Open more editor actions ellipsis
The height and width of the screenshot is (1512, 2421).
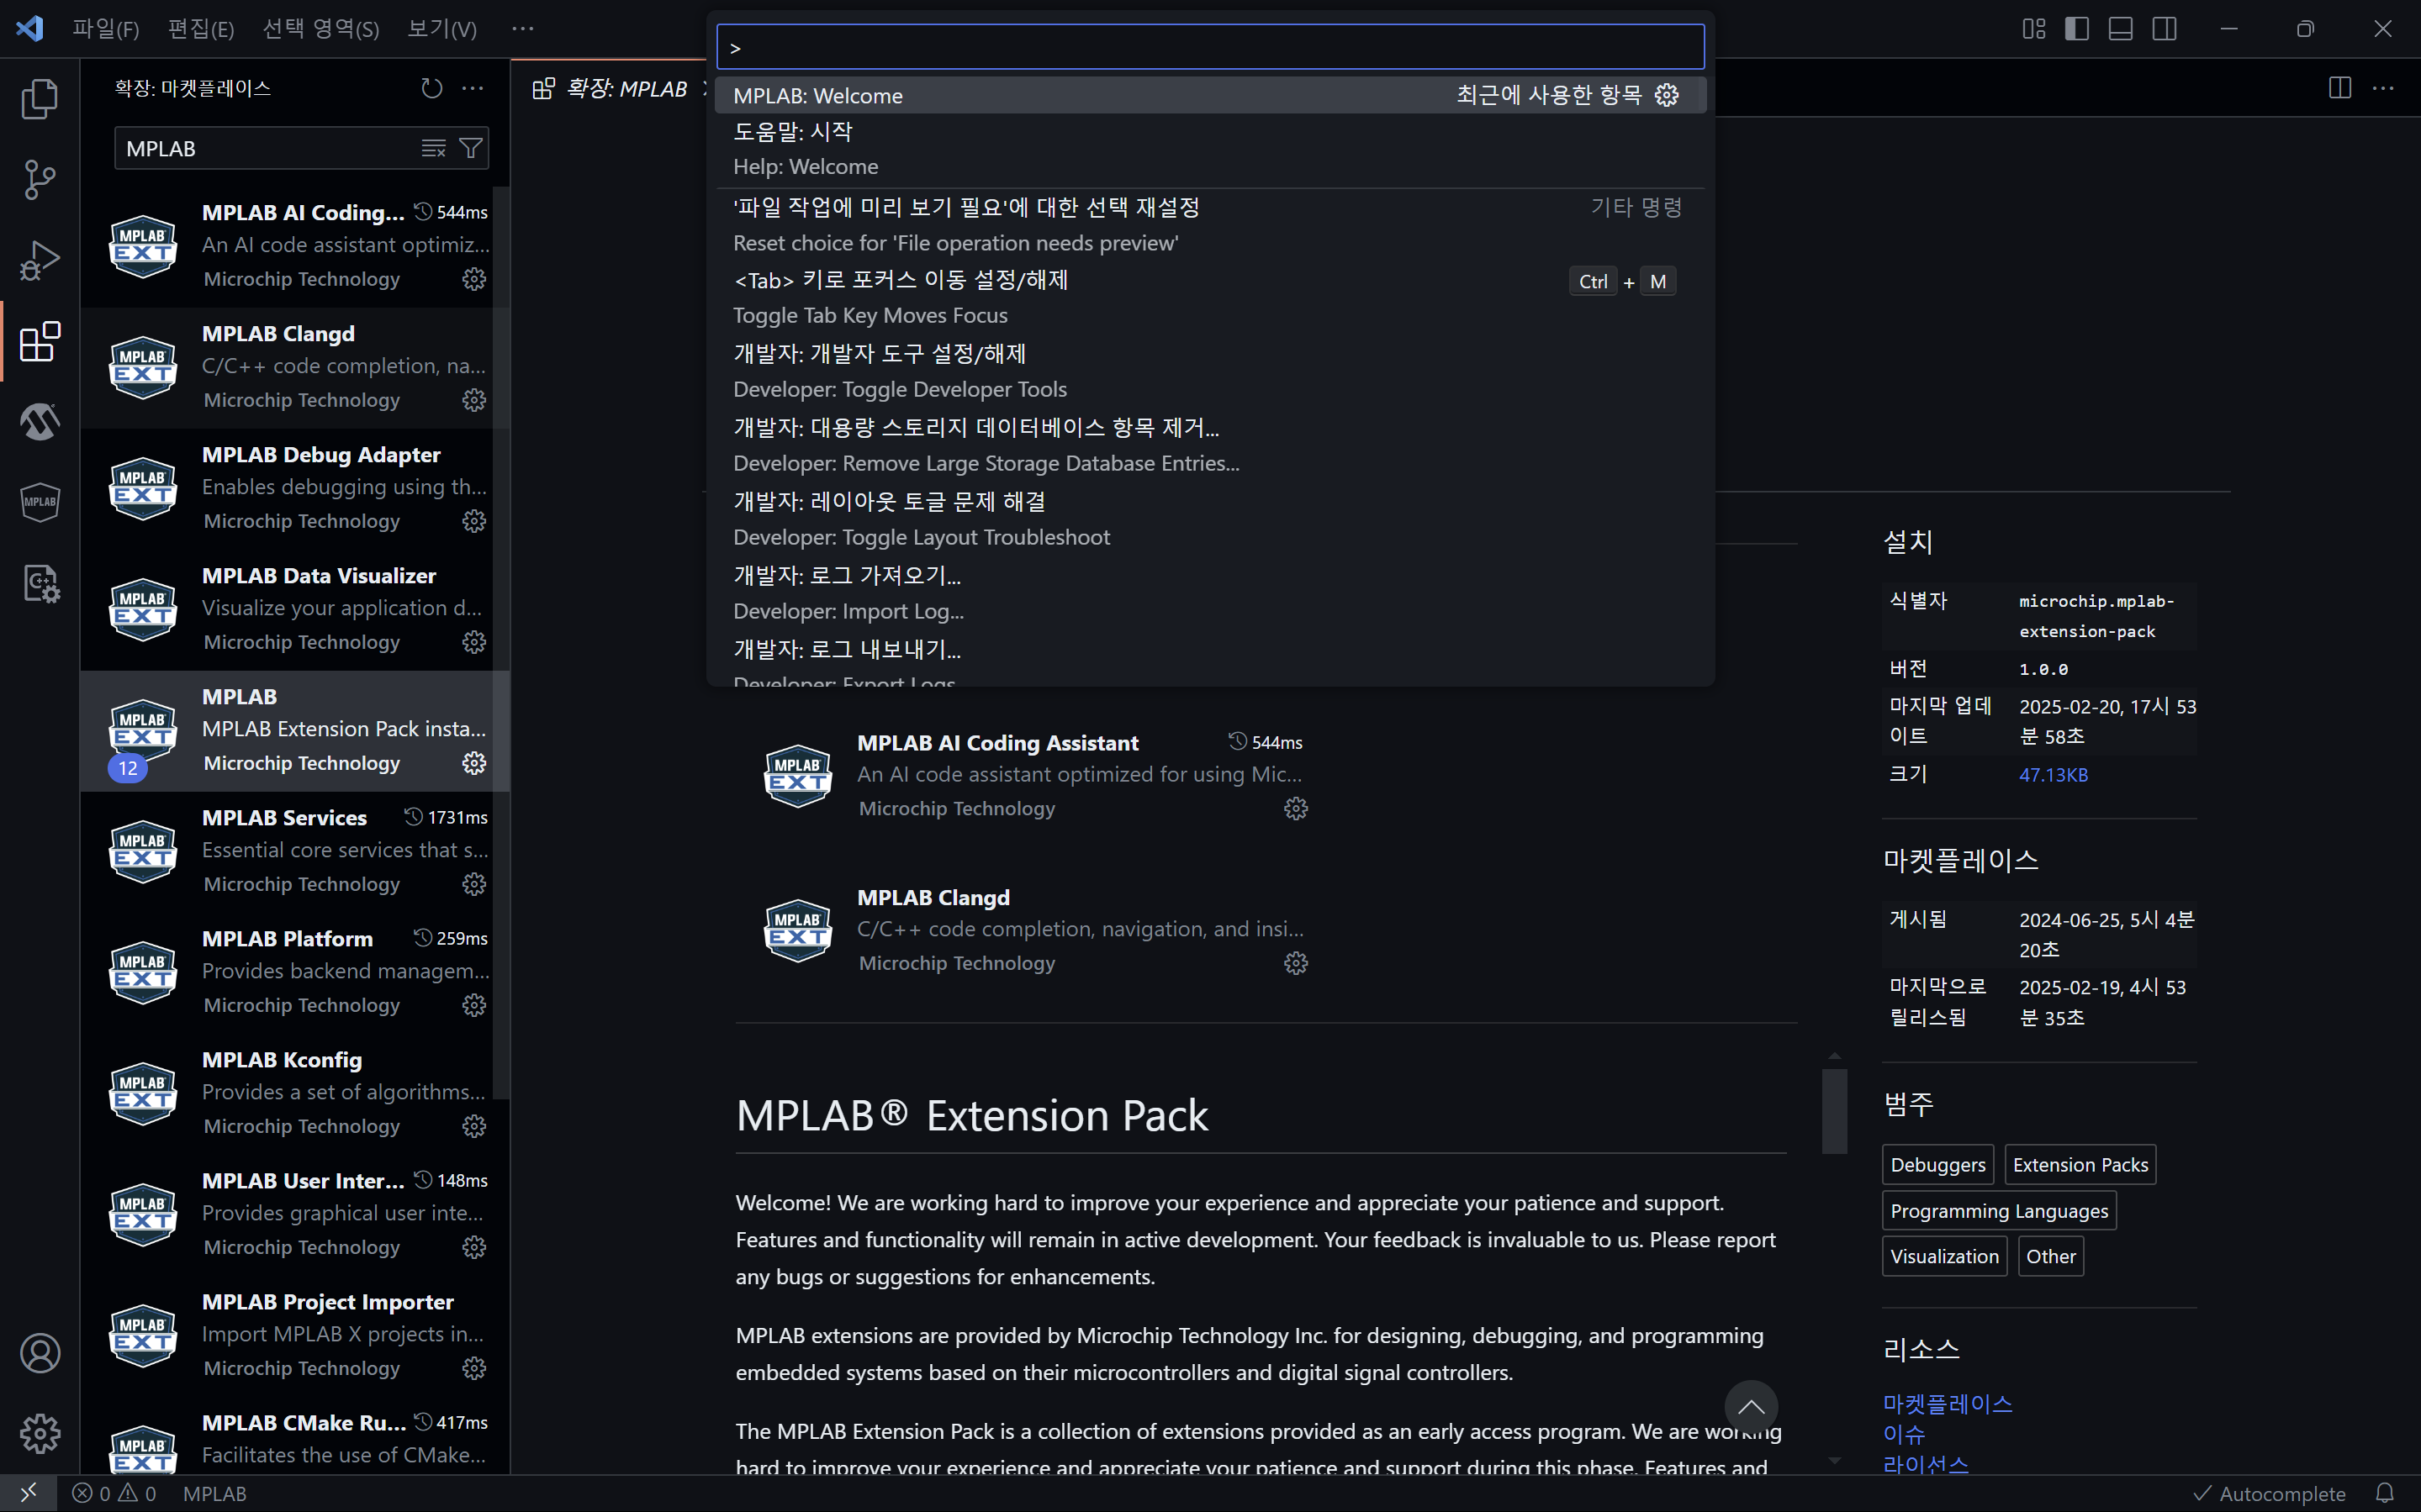tap(2384, 88)
